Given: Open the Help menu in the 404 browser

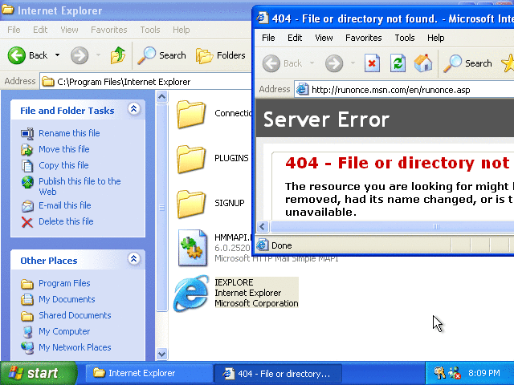Looking at the screenshot, I should pos(435,38).
